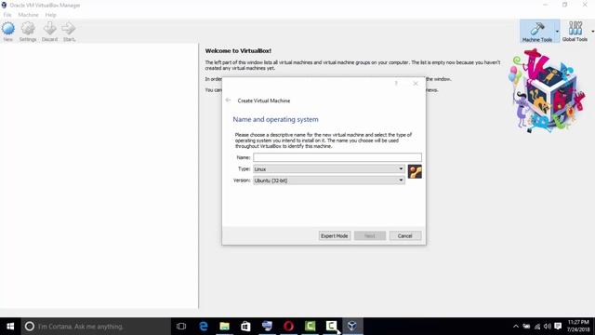Screen dimensions: 595x335
Task: Open the Windows Start menu
Action: click(10, 327)
